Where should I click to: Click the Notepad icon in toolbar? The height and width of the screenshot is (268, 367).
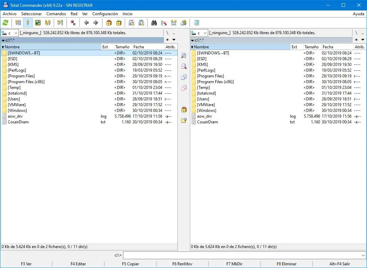pyautogui.click(x=197, y=23)
